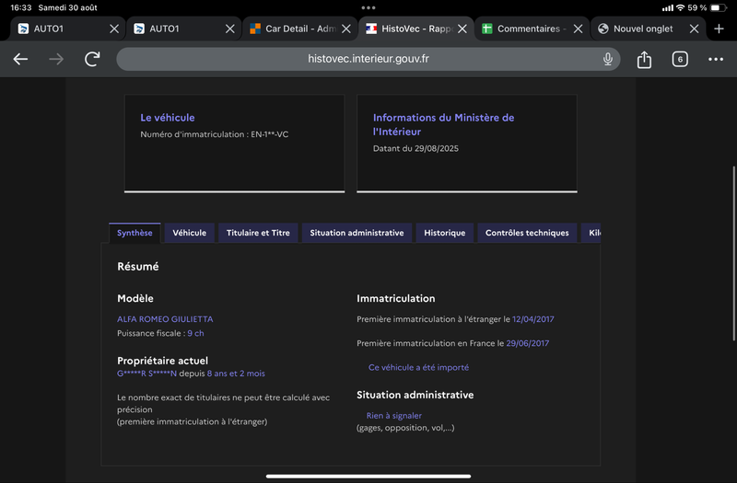Open the browser three-dots menu
This screenshot has height=483, width=737.
pyautogui.click(x=716, y=59)
